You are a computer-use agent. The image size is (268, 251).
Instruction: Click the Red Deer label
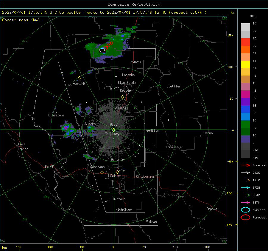click(x=126, y=90)
